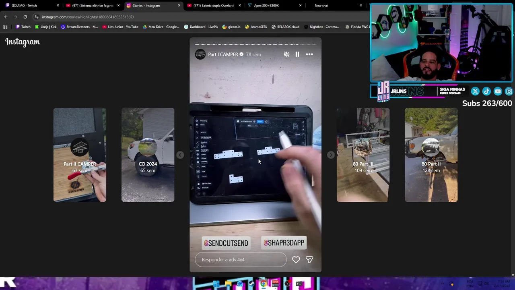The width and height of the screenshot is (515, 290).
Task: Open the 'Lins Junior - YouTube' bookmark
Action: [x=120, y=27]
